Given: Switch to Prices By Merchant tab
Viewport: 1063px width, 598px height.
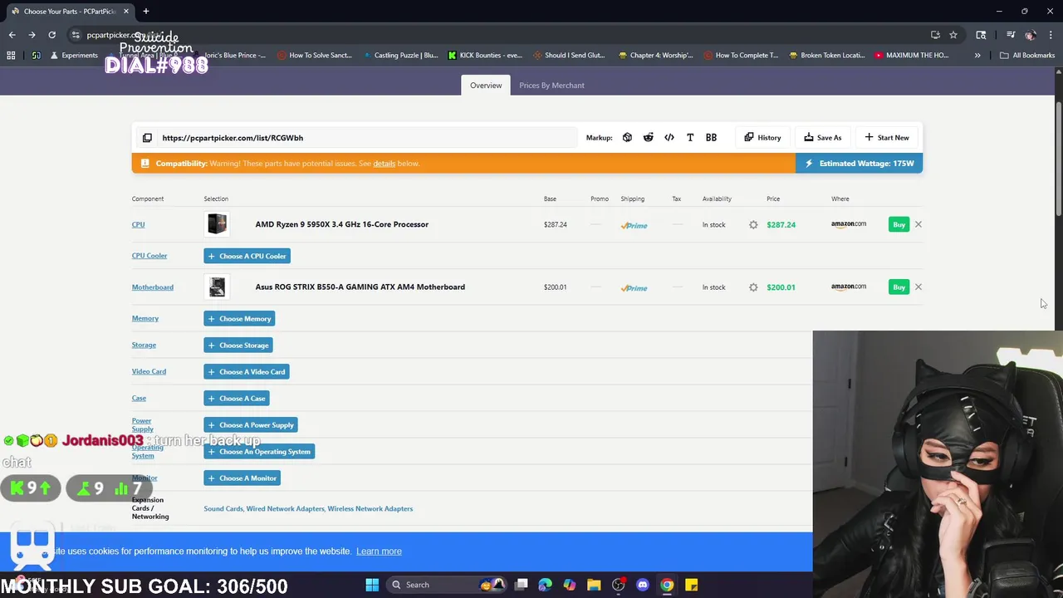Looking at the screenshot, I should [x=551, y=85].
